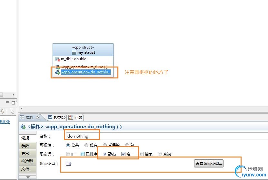Select the m_dbl : double attribute
This screenshot has height=180, width=268.
tap(74, 59)
